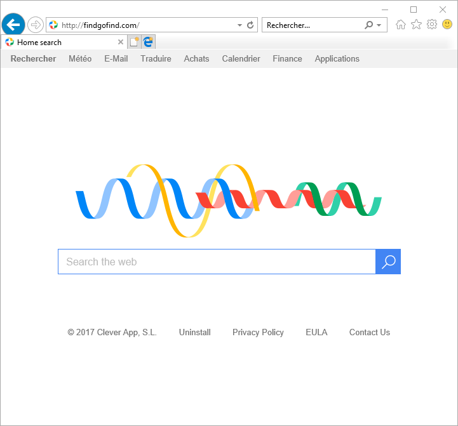This screenshot has width=458, height=426.
Task: Click the Rechercher browser search box
Action: point(311,25)
